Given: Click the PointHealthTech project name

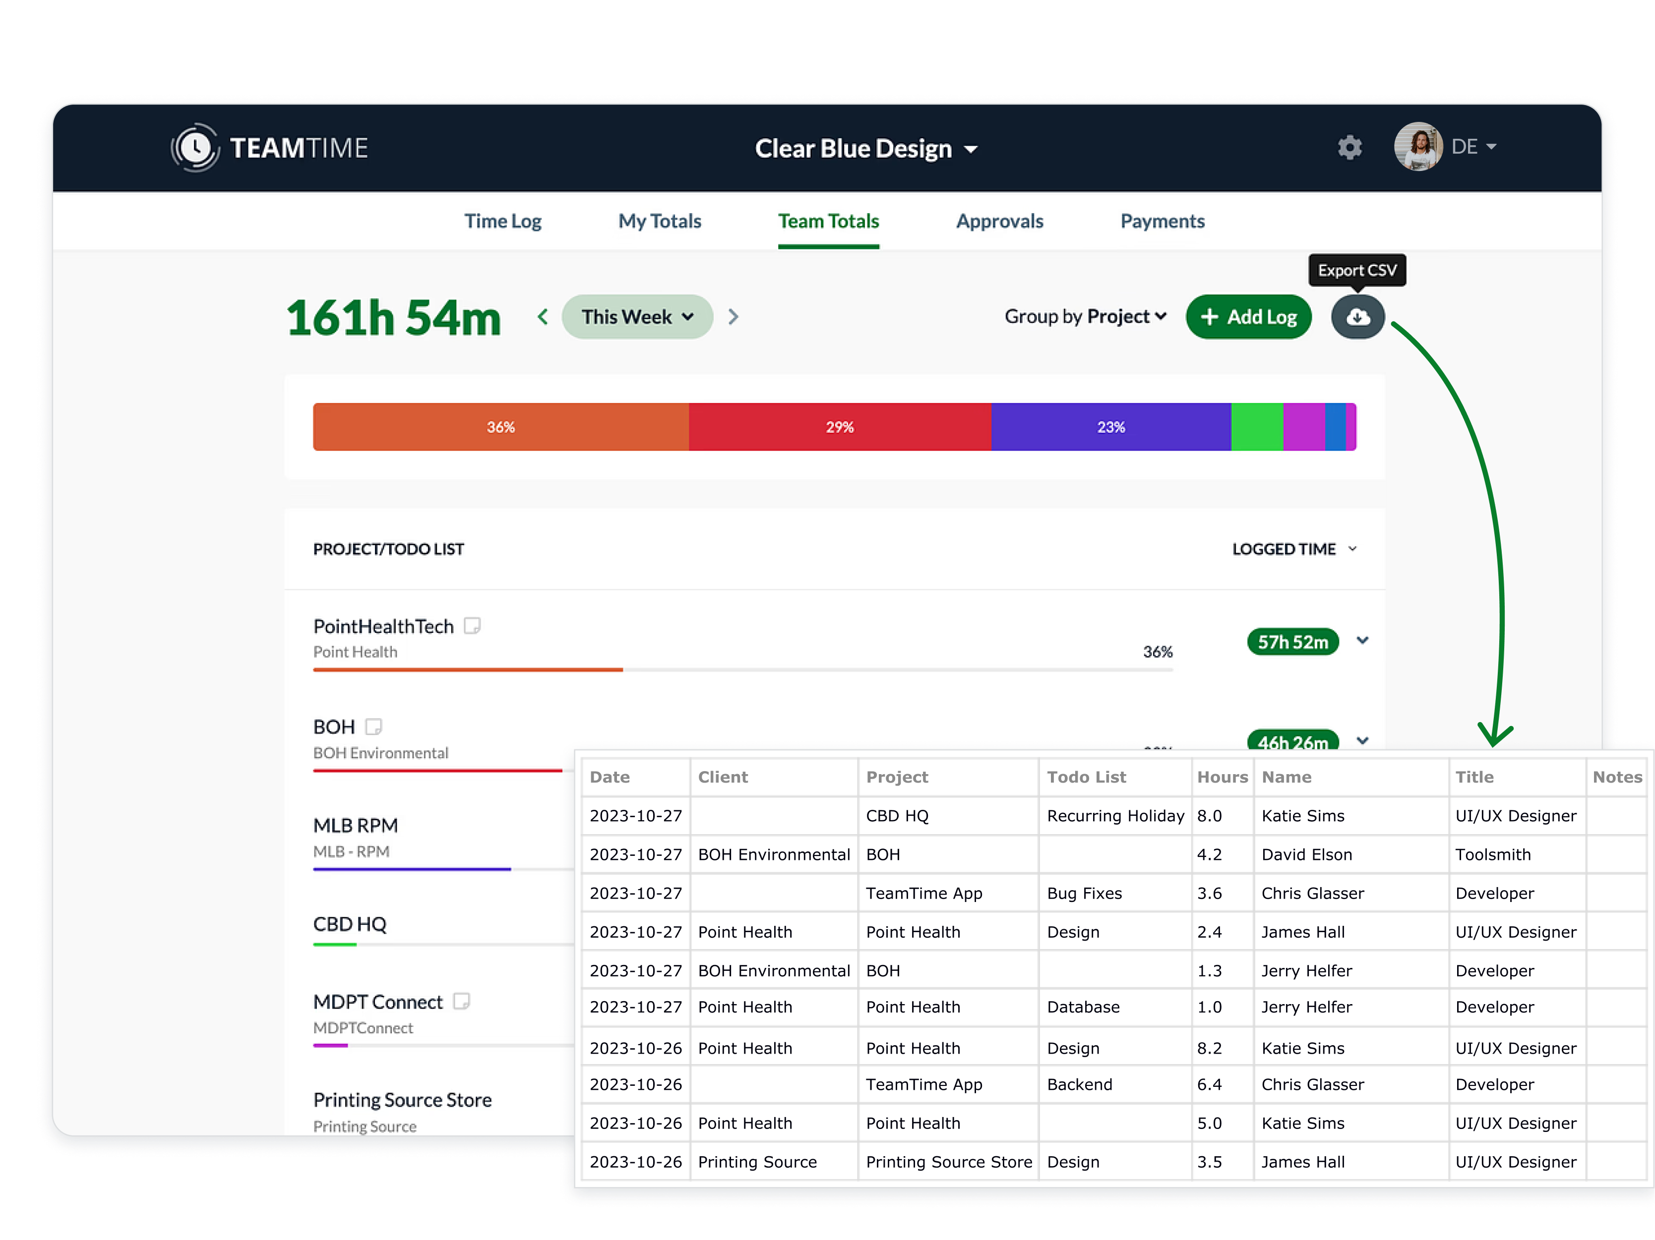Looking at the screenshot, I should pyautogui.click(x=384, y=626).
